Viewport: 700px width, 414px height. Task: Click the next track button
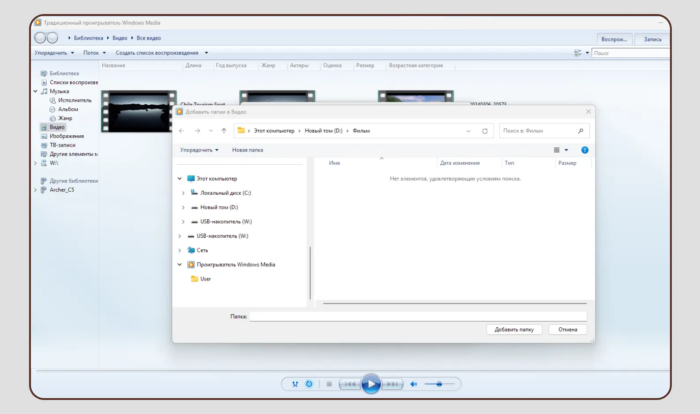(392, 384)
